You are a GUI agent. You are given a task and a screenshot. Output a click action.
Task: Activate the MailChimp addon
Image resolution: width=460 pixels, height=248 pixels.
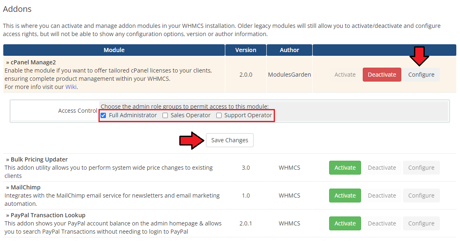tap(345, 196)
